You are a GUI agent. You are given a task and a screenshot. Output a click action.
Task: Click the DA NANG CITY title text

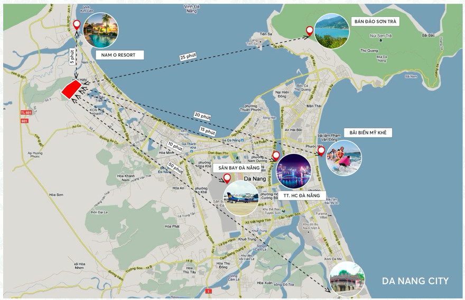pos(415,281)
